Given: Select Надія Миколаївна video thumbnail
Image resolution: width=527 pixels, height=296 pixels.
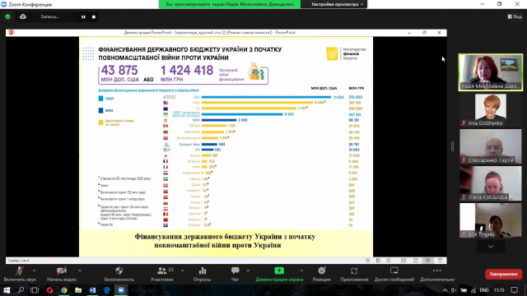Looking at the screenshot, I should click(491, 72).
